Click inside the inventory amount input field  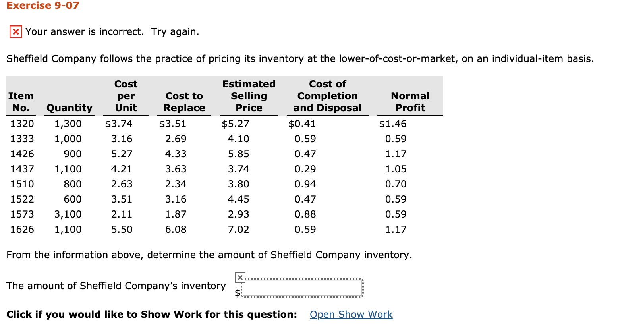click(x=303, y=287)
